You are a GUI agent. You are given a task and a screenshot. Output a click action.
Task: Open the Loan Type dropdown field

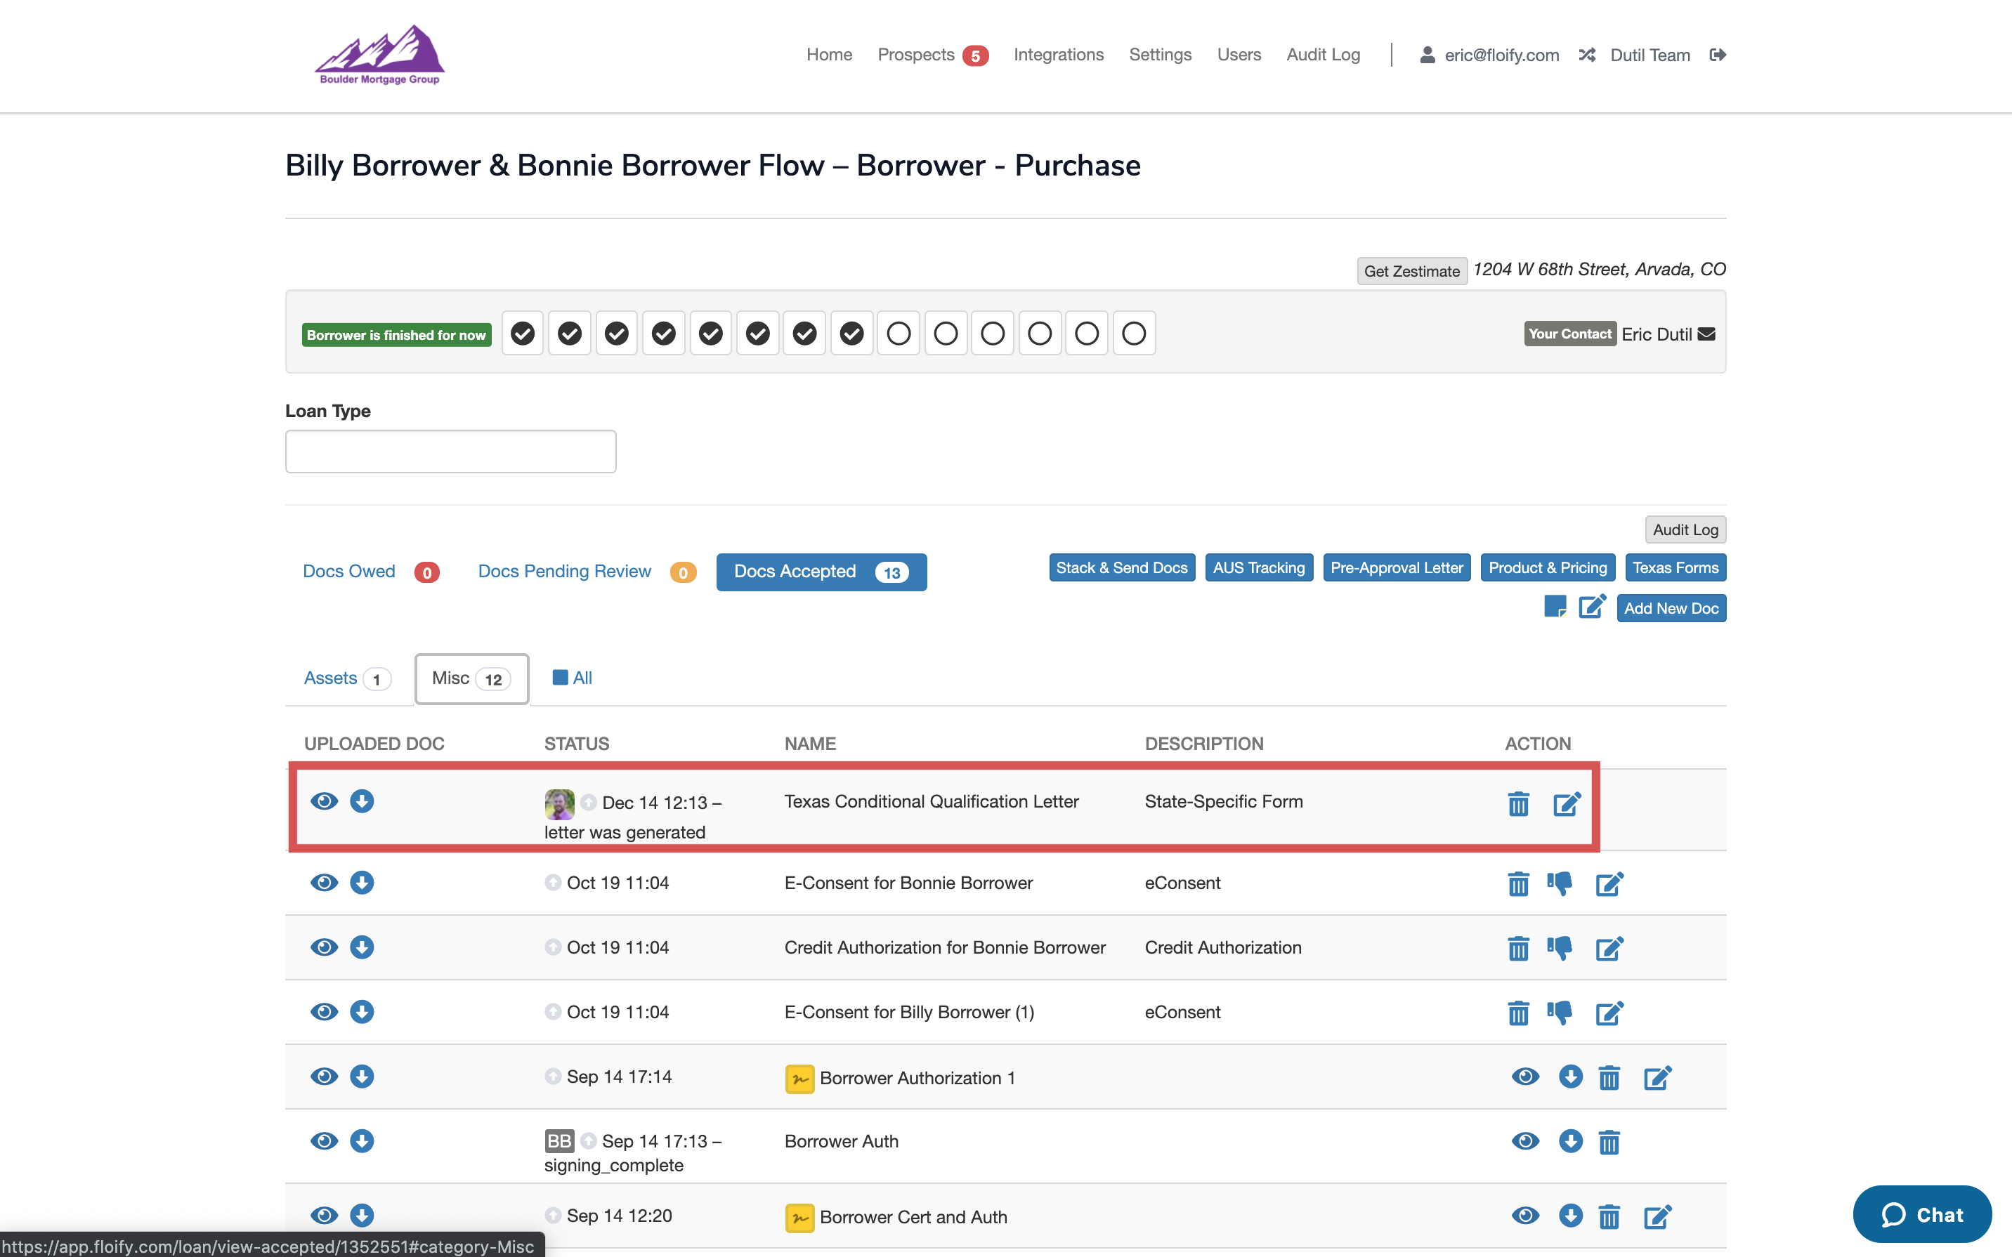[x=450, y=452]
